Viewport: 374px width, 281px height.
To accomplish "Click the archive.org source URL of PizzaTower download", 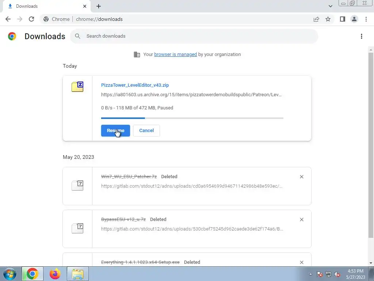I will coord(191,95).
